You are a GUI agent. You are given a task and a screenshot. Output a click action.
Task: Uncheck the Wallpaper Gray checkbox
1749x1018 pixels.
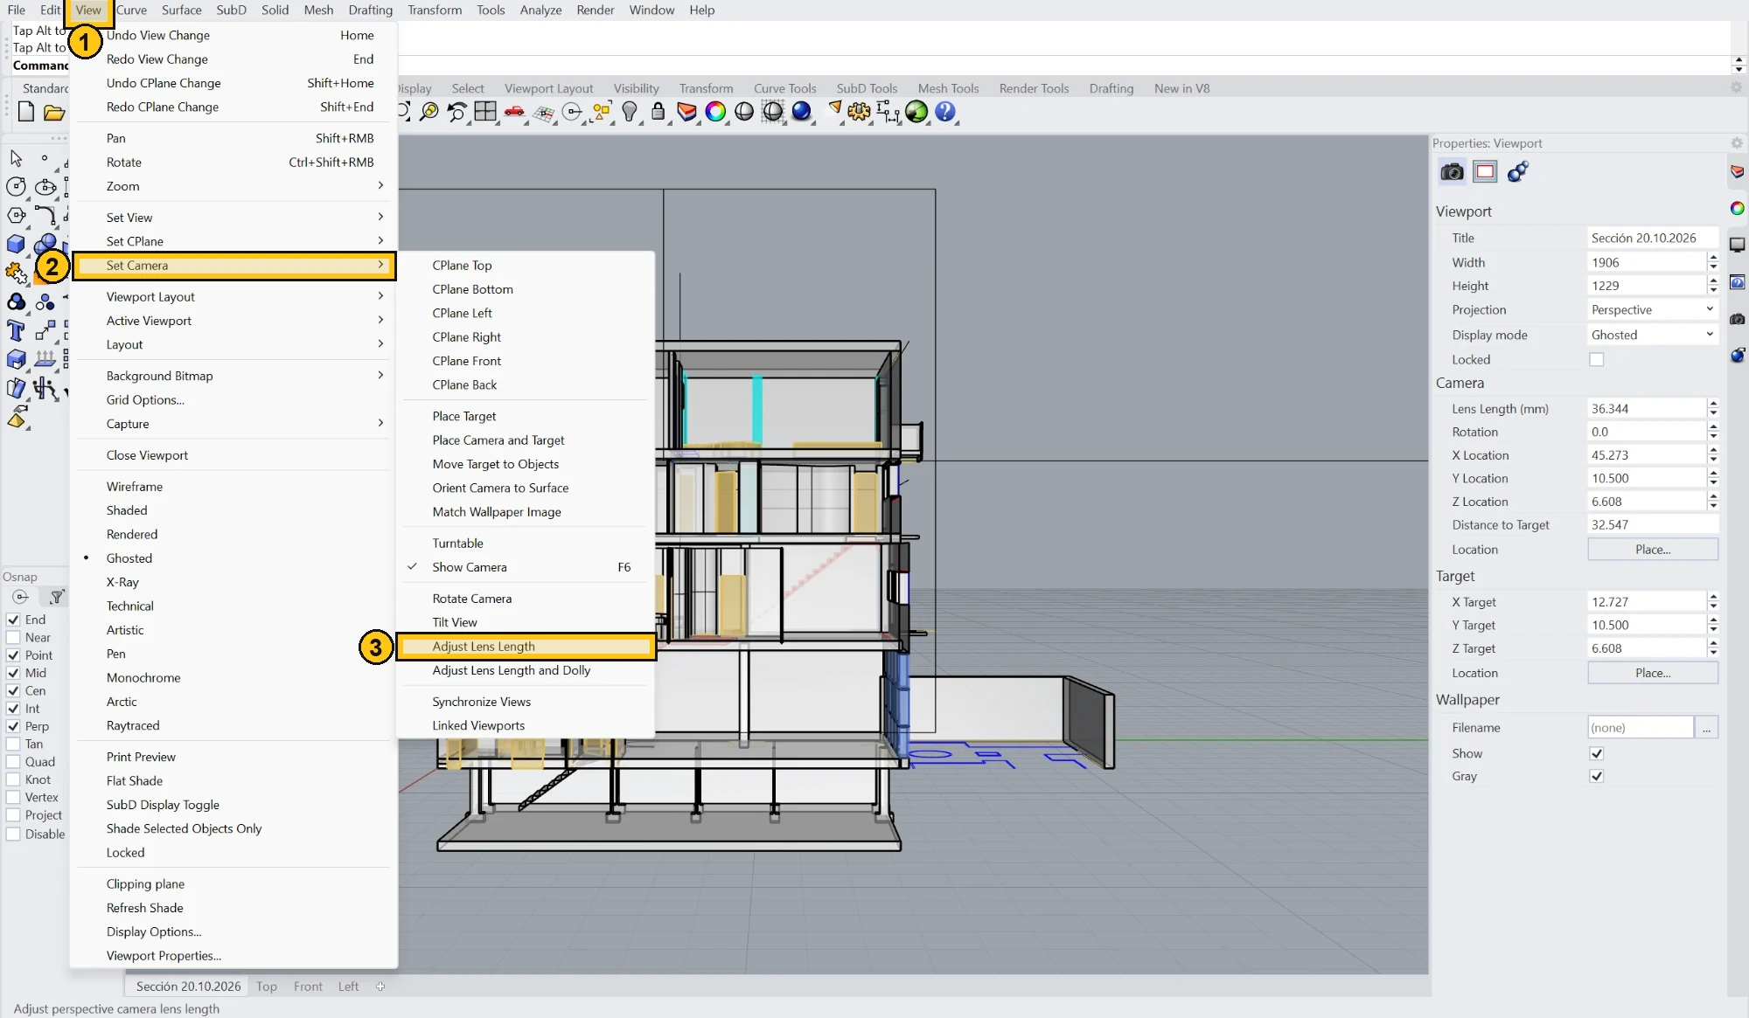1596,776
